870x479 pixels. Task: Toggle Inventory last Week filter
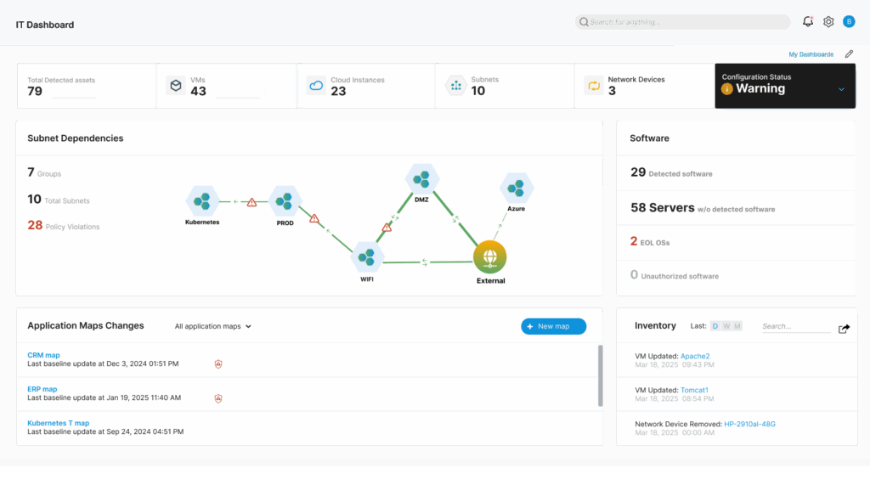tap(726, 326)
